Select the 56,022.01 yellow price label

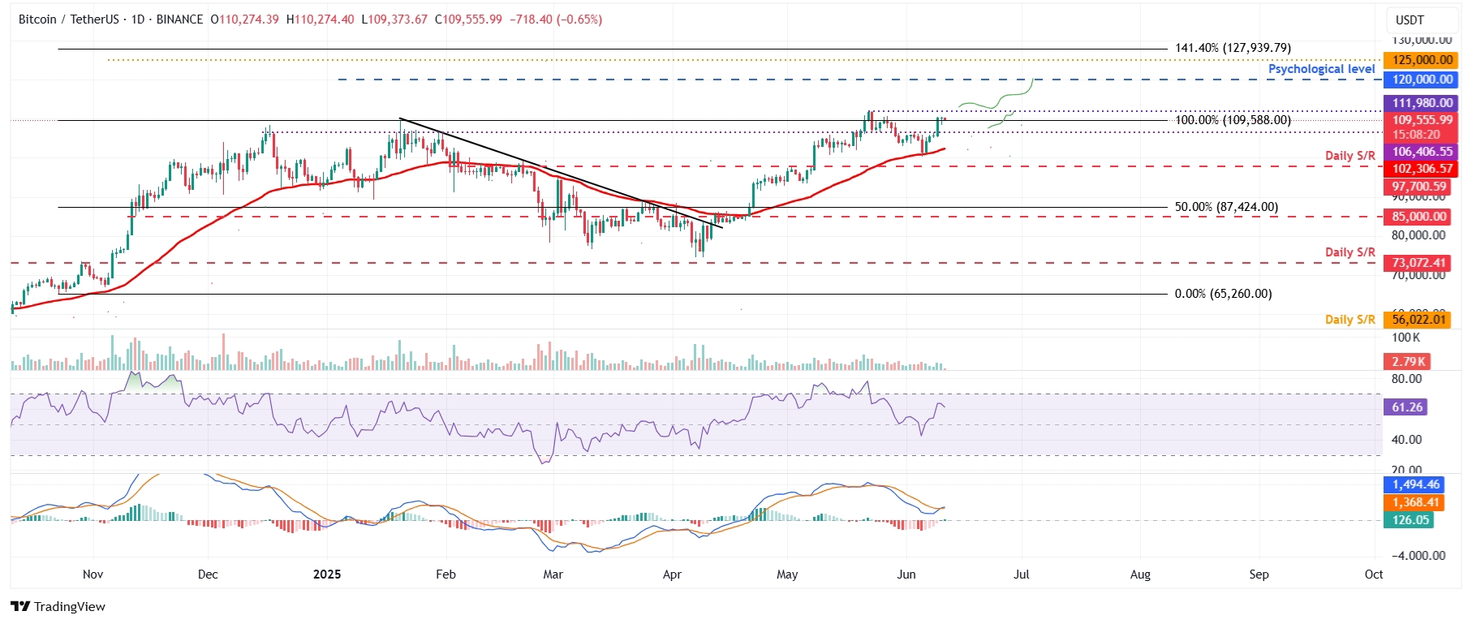tap(1418, 320)
